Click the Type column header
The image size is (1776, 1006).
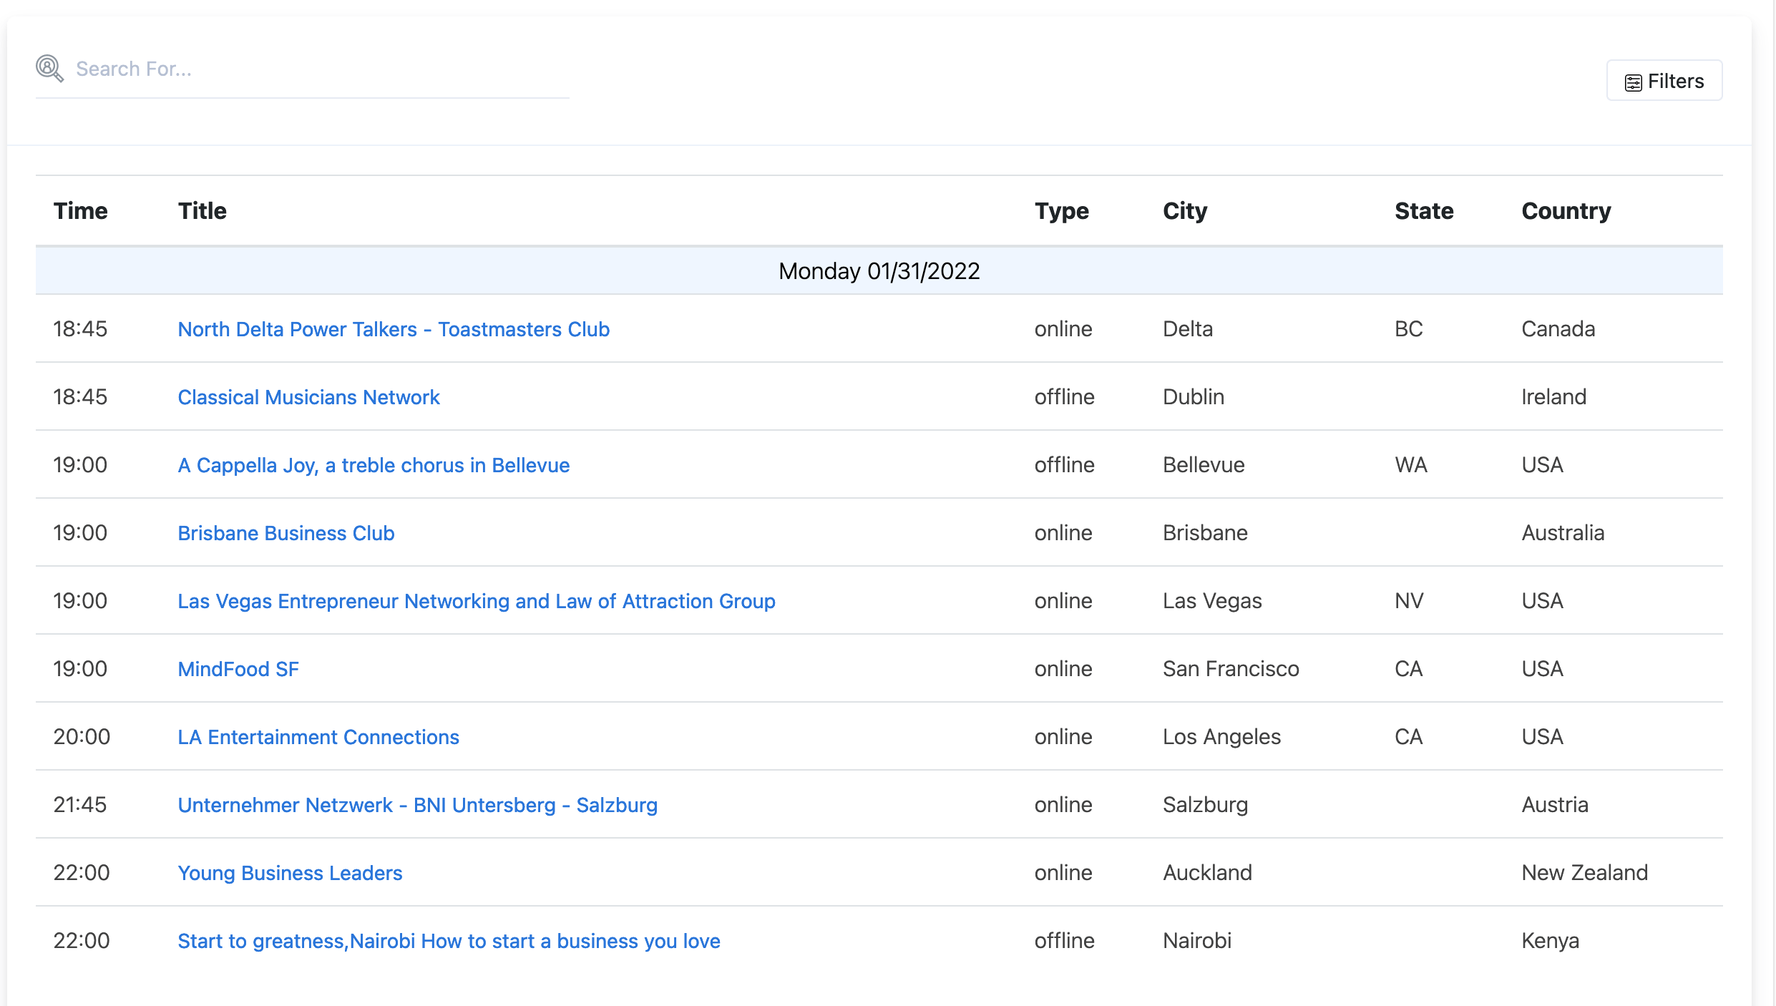(x=1062, y=210)
